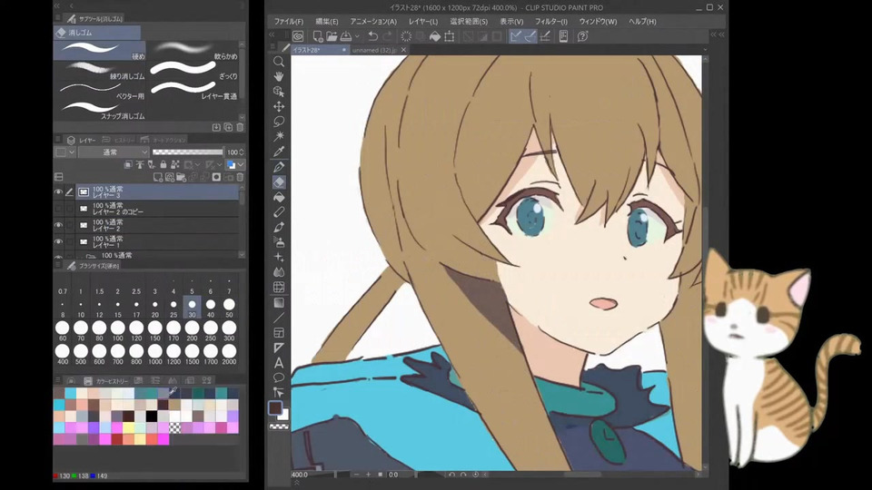Select 軟らかめ eraser sub tool
The image size is (872, 490).
193,50
